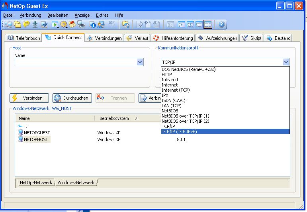
Task: Click the Trennen button
Action: tap(115, 98)
